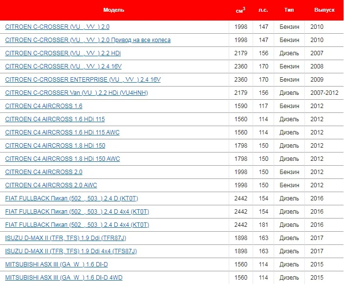Select the 117 horsepower cell
The image size is (344, 285).
pos(263,106)
